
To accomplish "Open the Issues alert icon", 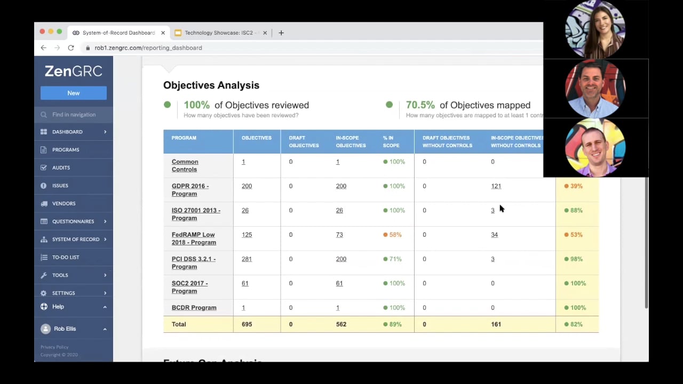I will (44, 186).
